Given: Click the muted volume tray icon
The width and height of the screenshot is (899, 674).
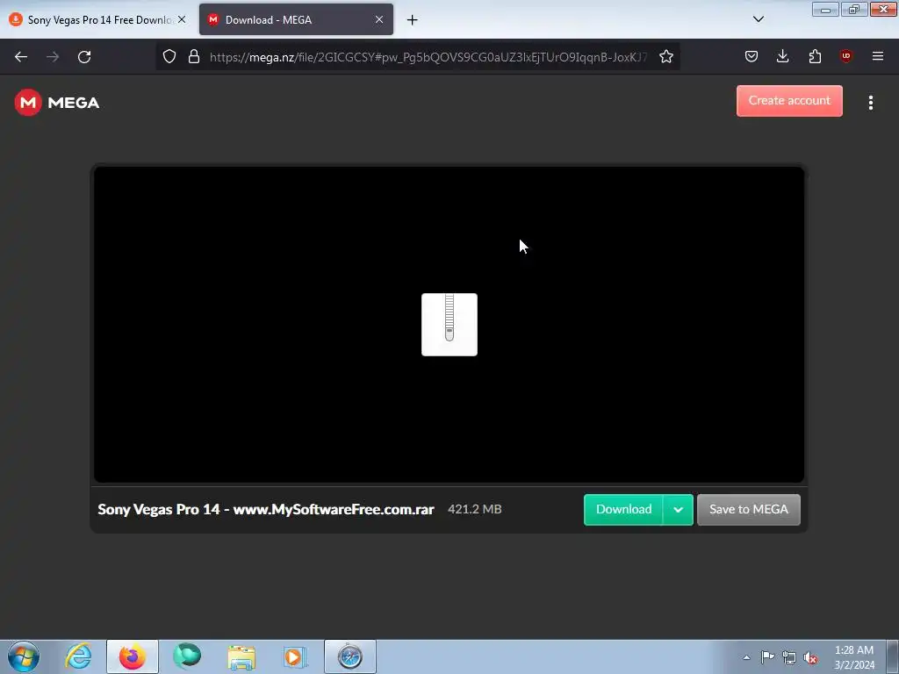Looking at the screenshot, I should click(810, 657).
